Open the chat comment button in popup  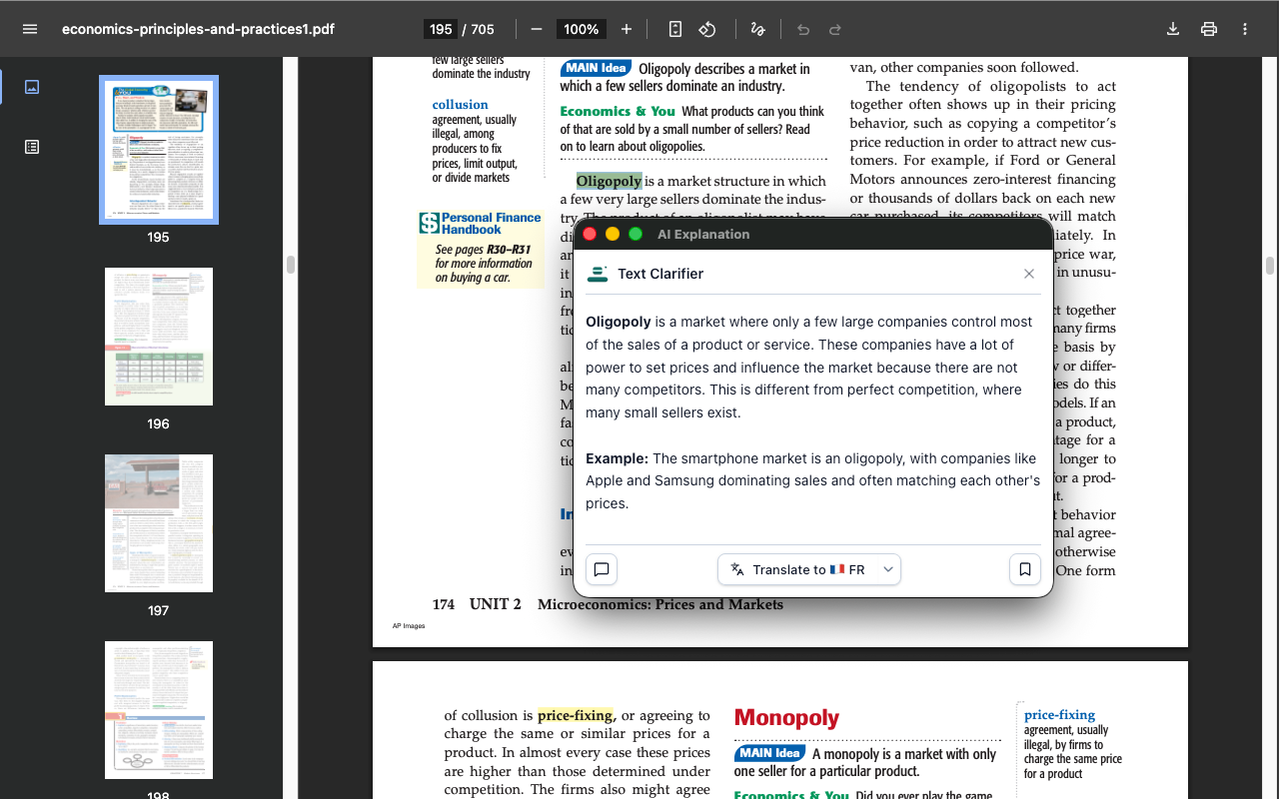(602, 569)
